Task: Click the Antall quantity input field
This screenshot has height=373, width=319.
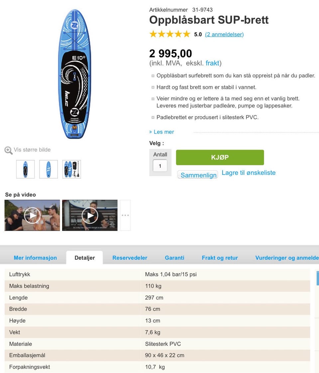Action: pyautogui.click(x=160, y=166)
